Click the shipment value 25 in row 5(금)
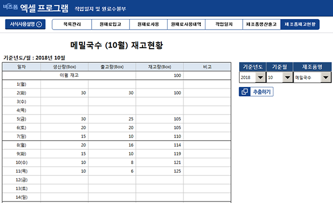The image size is (333, 203). (131, 119)
